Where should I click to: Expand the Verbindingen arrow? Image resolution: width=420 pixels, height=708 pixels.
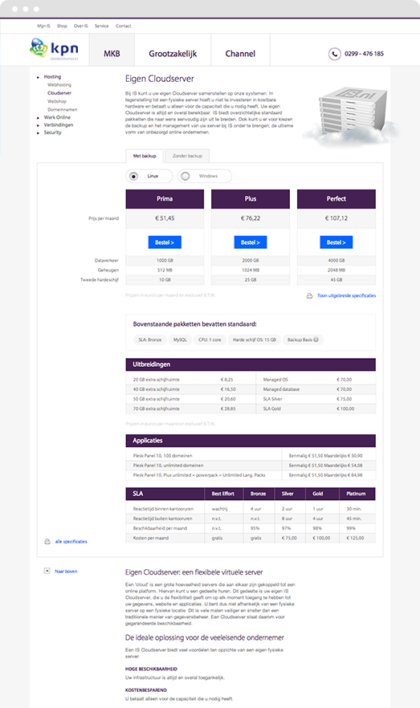38,125
